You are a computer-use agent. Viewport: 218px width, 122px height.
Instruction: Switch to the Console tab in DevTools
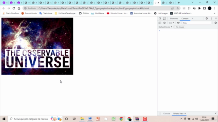tap(185, 19)
